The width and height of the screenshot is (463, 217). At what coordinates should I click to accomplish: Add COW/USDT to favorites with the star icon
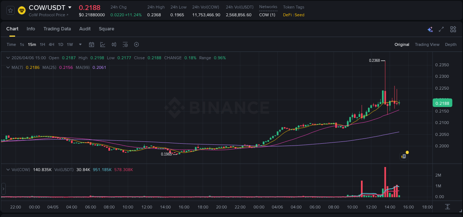click(x=11, y=11)
